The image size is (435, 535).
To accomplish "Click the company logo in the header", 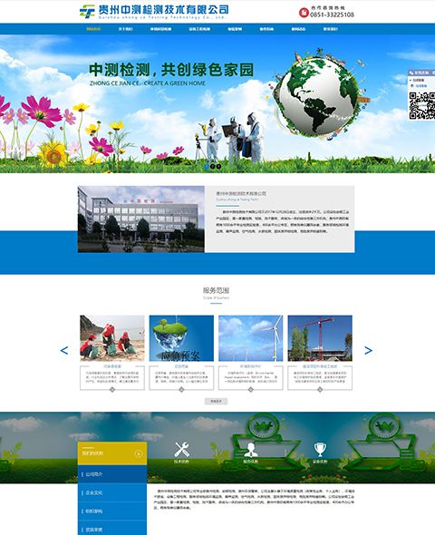I will (x=154, y=11).
